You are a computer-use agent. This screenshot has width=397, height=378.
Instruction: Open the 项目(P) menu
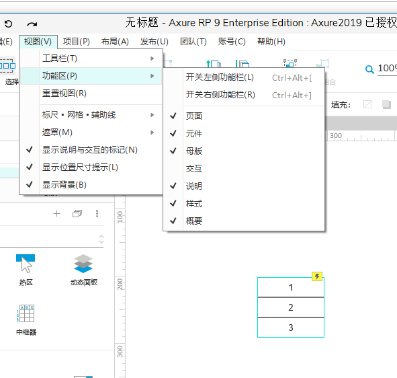tap(77, 41)
